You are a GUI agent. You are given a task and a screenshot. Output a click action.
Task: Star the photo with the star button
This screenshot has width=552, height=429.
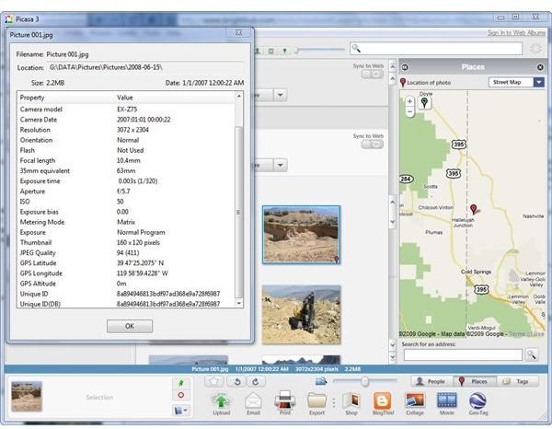point(214,381)
